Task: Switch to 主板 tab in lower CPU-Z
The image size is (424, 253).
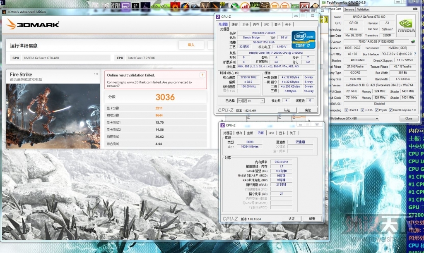Action: (x=250, y=133)
